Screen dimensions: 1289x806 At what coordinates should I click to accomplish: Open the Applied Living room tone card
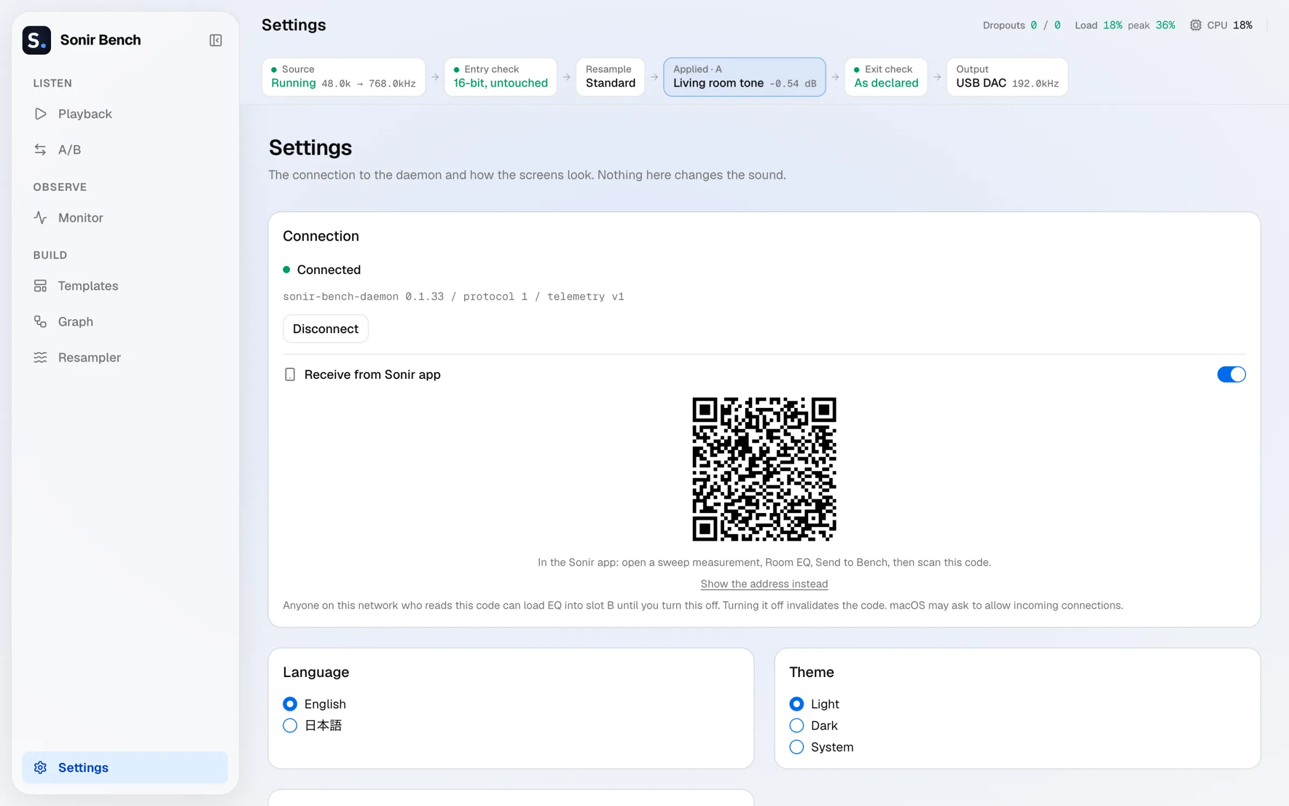745,77
